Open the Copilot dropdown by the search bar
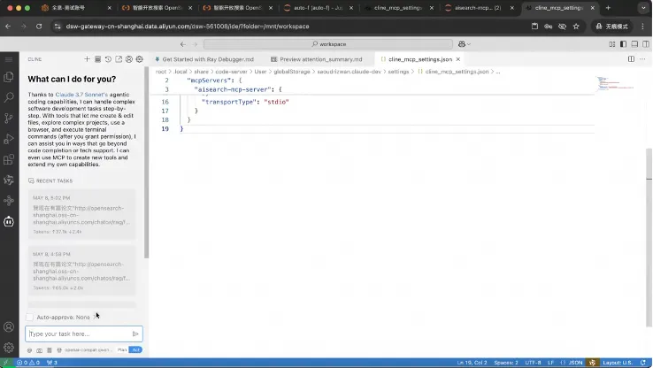 coord(465,44)
